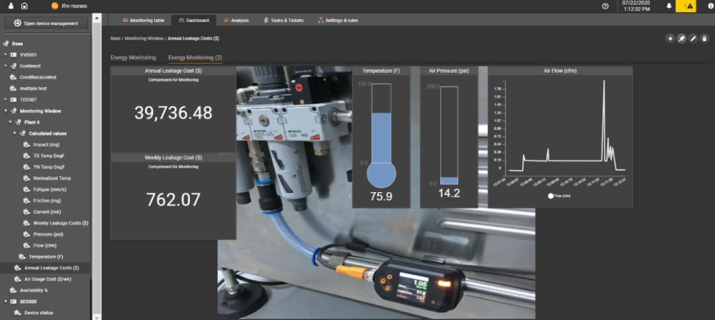The image size is (715, 320).
Task: Go to home via house icon
Action: pyautogui.click(x=24, y=6)
